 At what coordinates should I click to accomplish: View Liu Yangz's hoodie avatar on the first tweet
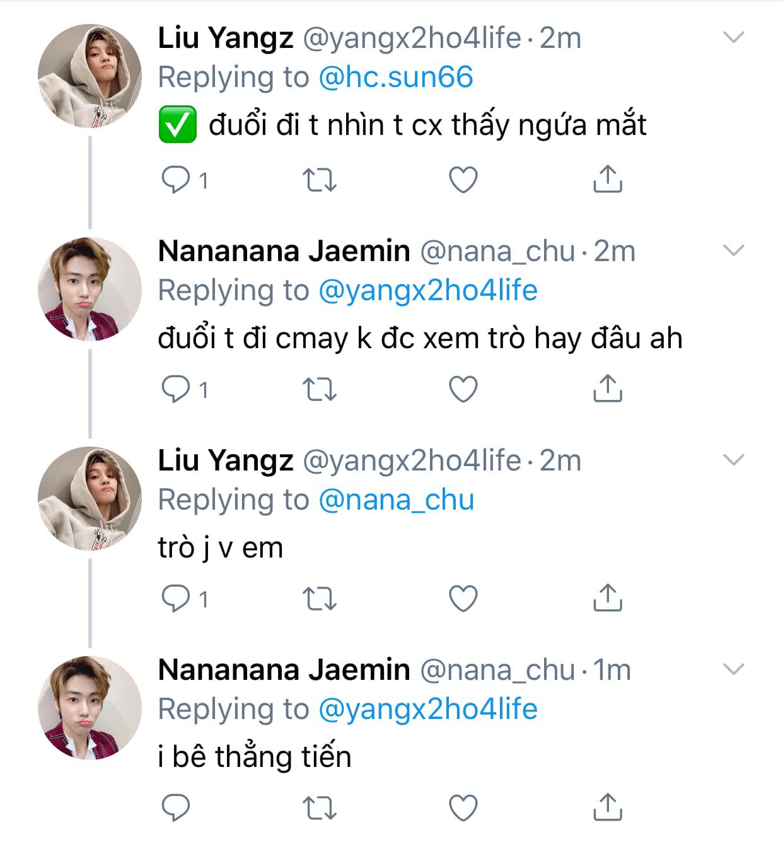tap(90, 76)
